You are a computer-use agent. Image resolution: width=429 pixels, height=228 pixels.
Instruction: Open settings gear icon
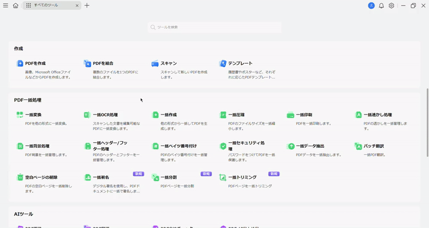[x=391, y=5]
